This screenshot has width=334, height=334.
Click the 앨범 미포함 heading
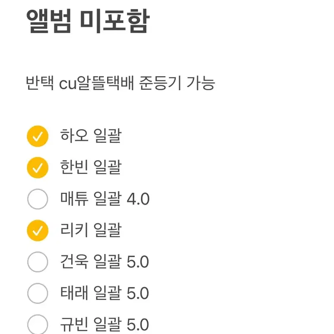point(88,21)
